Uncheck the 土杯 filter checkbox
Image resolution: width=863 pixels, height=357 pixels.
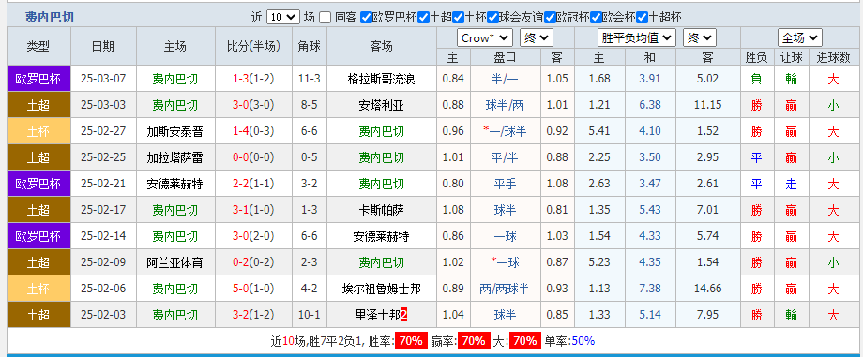pos(458,18)
